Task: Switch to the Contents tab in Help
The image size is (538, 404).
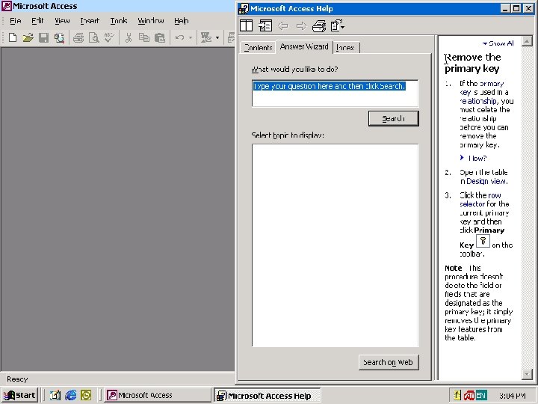Action: (x=258, y=47)
